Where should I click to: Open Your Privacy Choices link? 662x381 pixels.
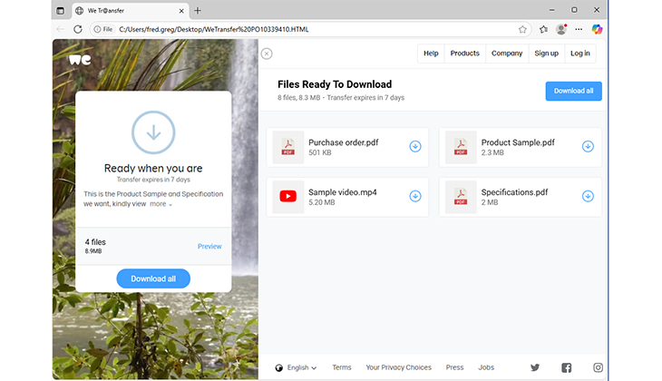[x=398, y=367]
